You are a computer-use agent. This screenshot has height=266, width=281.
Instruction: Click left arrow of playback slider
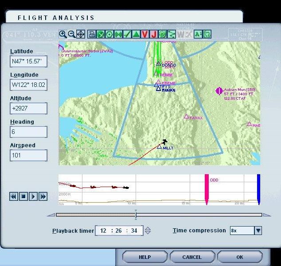pyautogui.click(x=51, y=215)
